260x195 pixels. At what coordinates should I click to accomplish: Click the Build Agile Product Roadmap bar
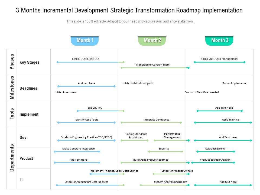[155, 163]
